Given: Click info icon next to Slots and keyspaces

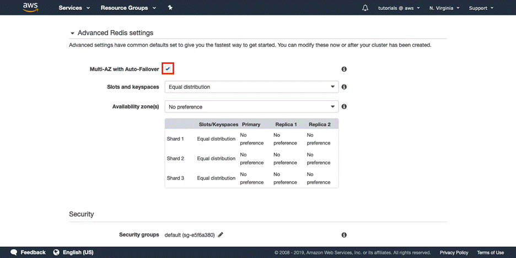Looking at the screenshot, I should pos(344,87).
